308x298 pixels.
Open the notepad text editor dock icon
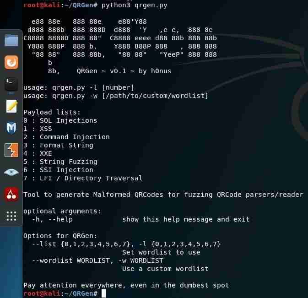pos(11,106)
